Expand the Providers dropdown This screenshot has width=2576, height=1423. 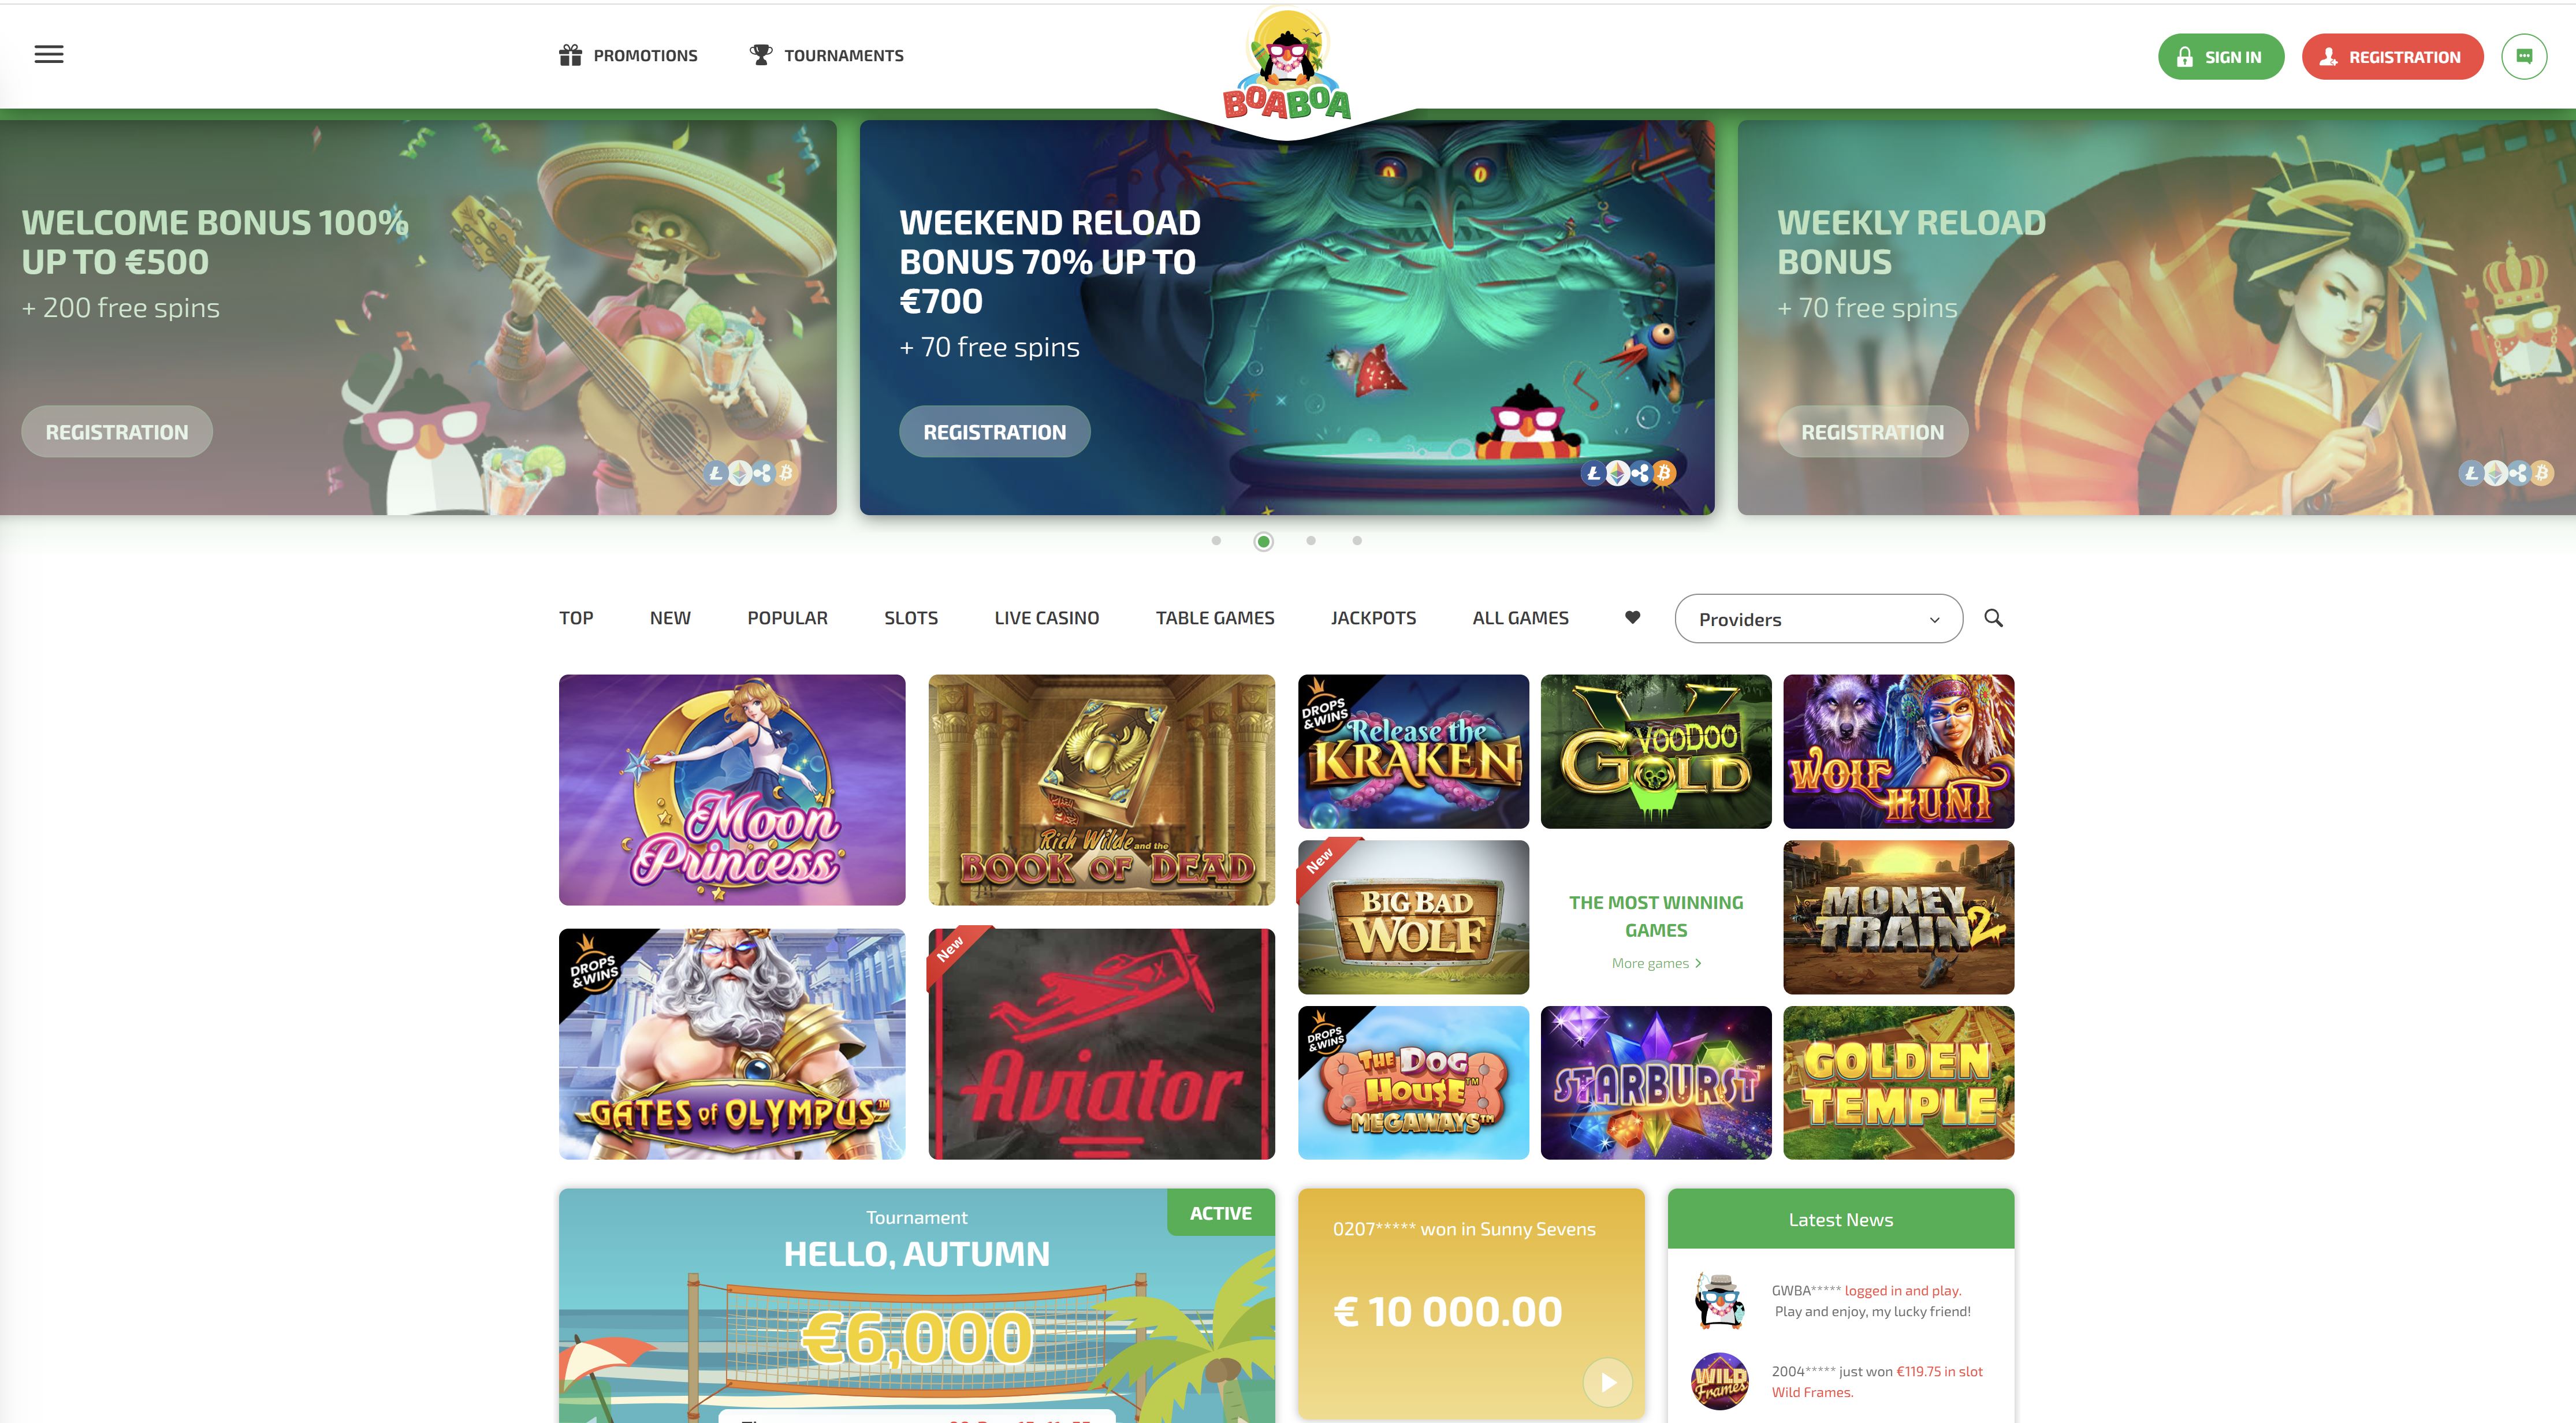1818,619
